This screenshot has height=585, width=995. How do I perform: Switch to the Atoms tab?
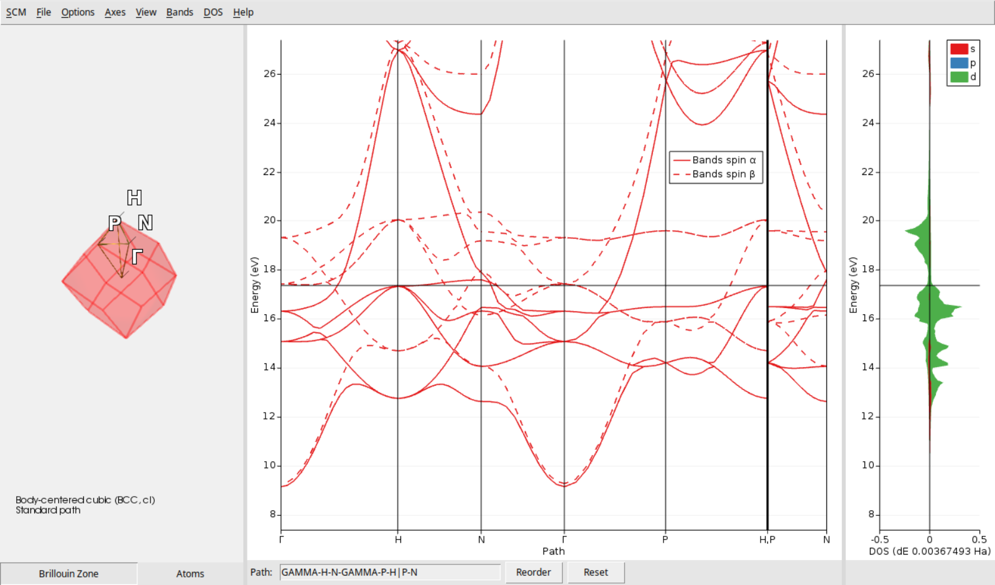[189, 573]
